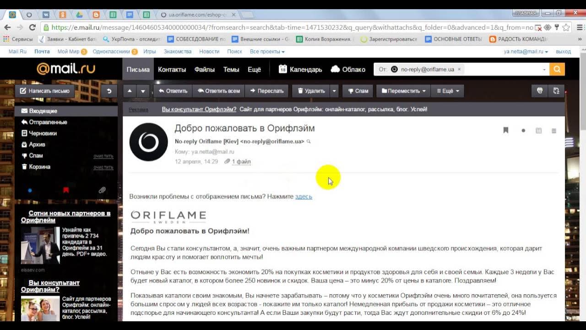Toggle the read status dot in message header

tap(523, 131)
